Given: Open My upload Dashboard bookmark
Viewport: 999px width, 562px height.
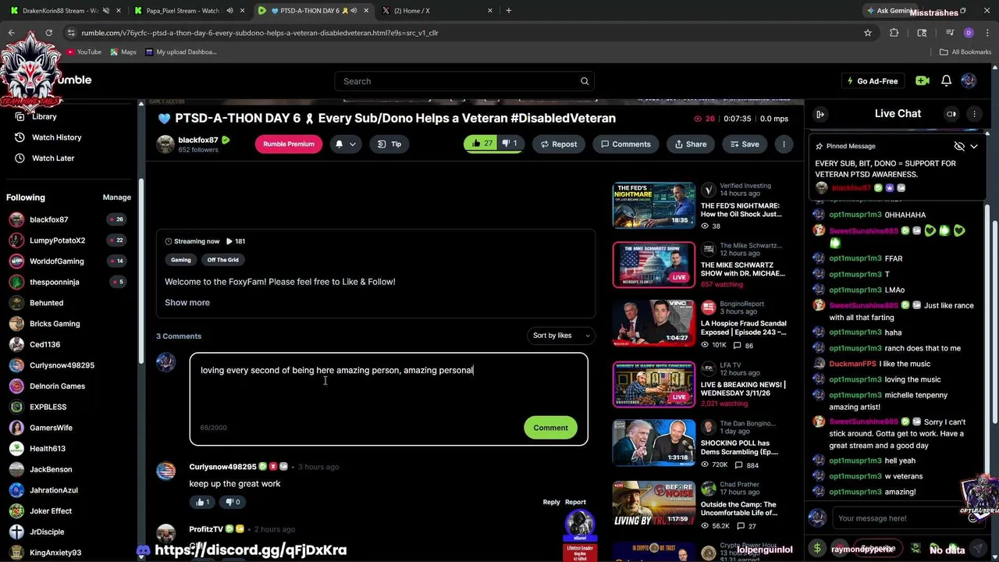Looking at the screenshot, I should 181,52.
